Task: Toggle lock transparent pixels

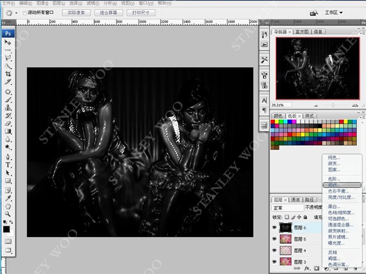Action: pyautogui.click(x=287, y=217)
